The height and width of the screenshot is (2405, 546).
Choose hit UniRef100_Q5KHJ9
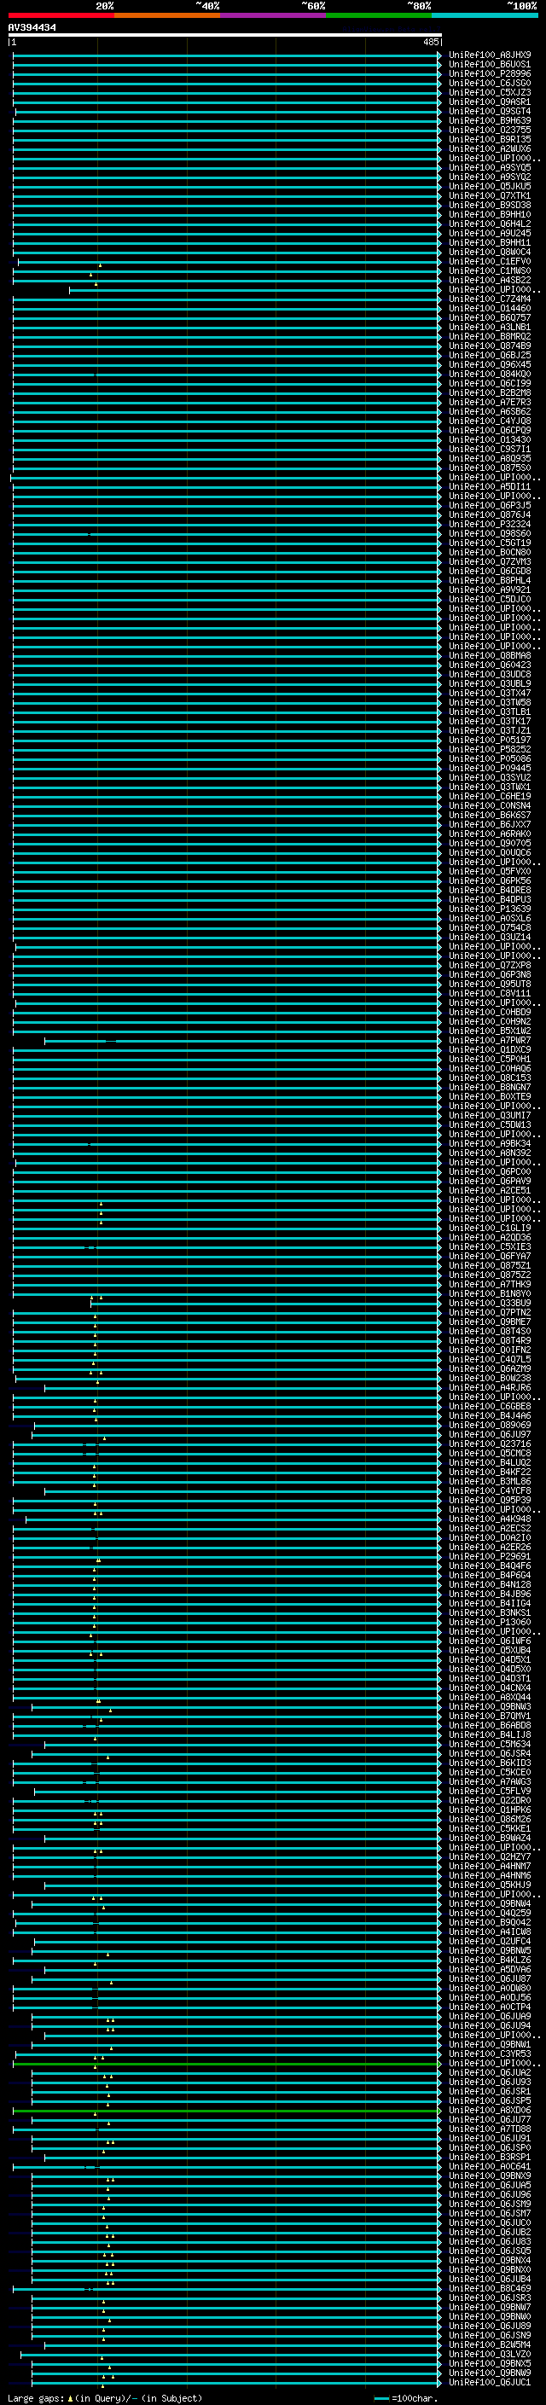[490, 1885]
